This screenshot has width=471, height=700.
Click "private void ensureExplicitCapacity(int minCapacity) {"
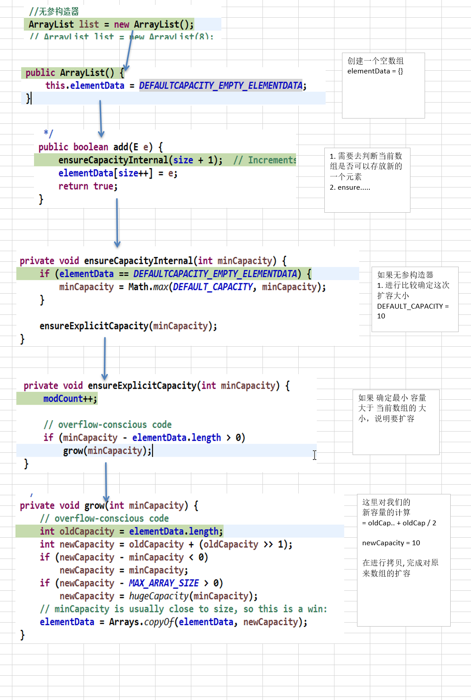[157, 386]
